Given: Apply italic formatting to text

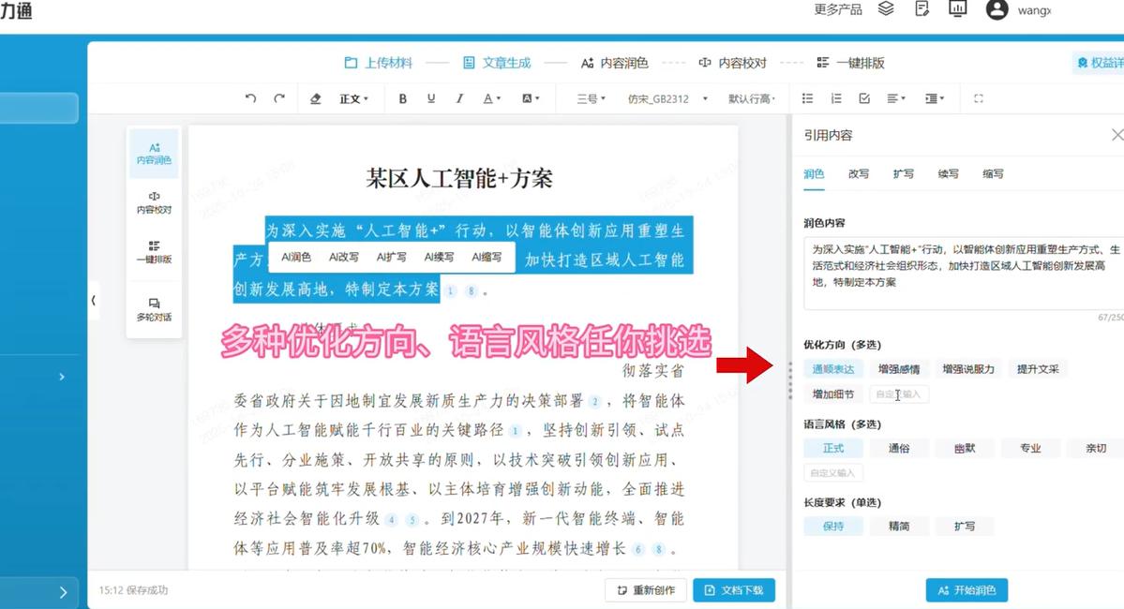Looking at the screenshot, I should (459, 98).
